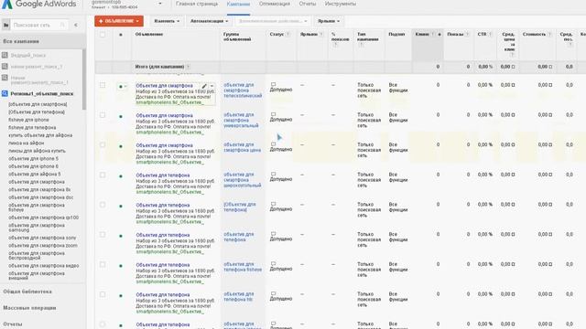
Task: Click icon of the first sidebar campaign
Action: coord(5,55)
